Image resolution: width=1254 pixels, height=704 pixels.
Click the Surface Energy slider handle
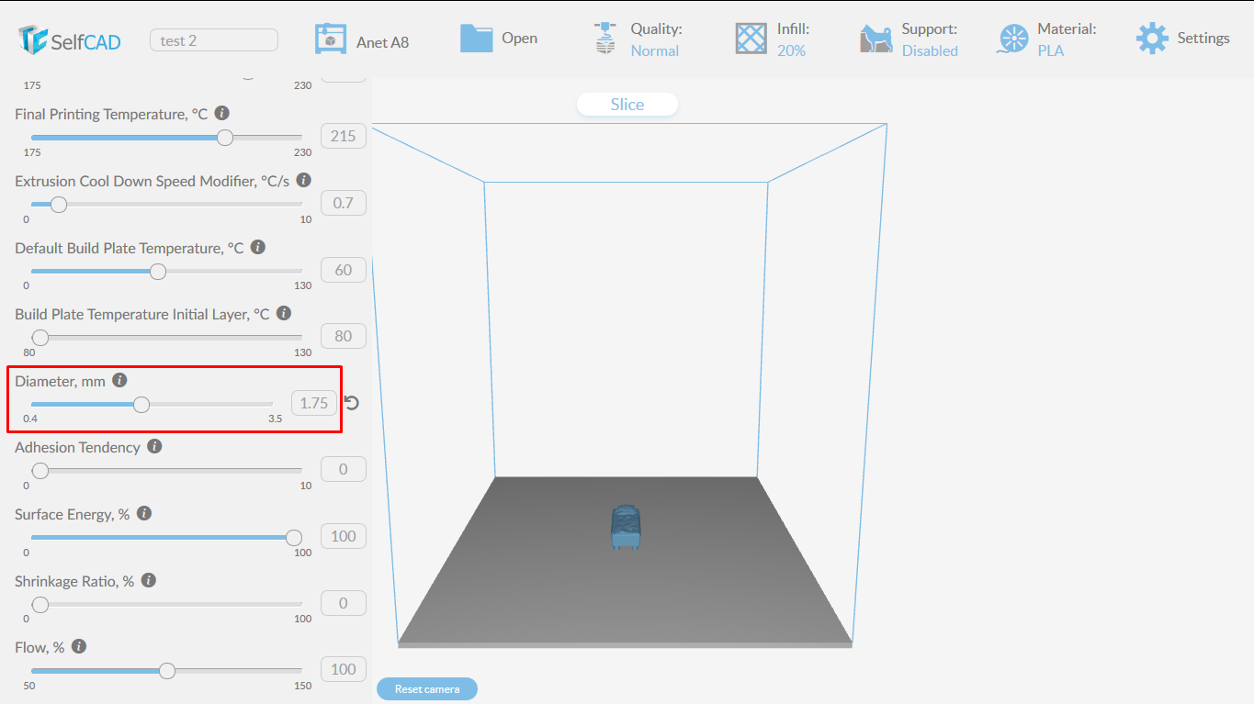click(294, 537)
